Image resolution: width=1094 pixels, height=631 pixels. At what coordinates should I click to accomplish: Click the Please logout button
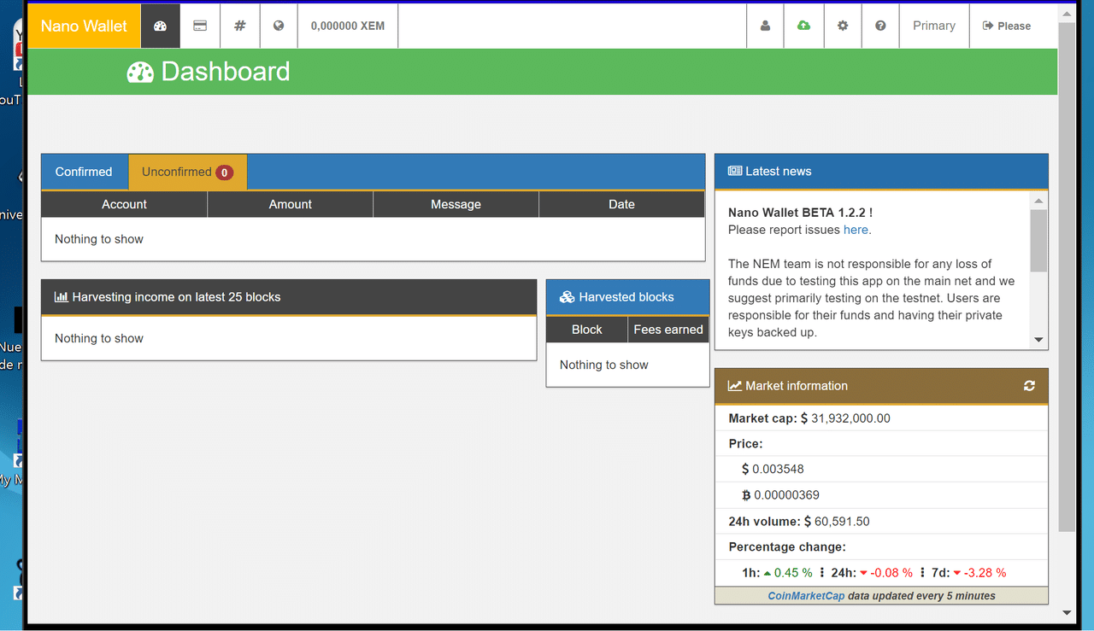(1007, 26)
